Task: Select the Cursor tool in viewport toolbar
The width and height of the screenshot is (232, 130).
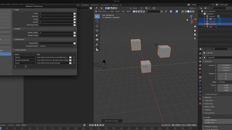Action: click(x=97, y=21)
